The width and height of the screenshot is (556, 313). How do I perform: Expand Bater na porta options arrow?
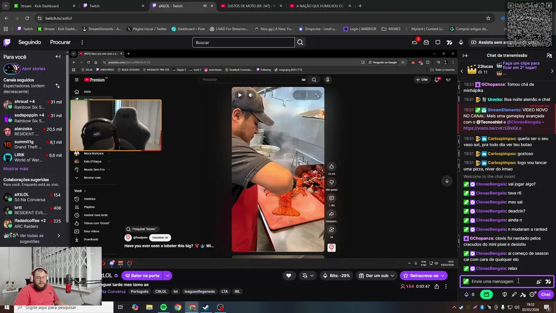[x=167, y=276]
